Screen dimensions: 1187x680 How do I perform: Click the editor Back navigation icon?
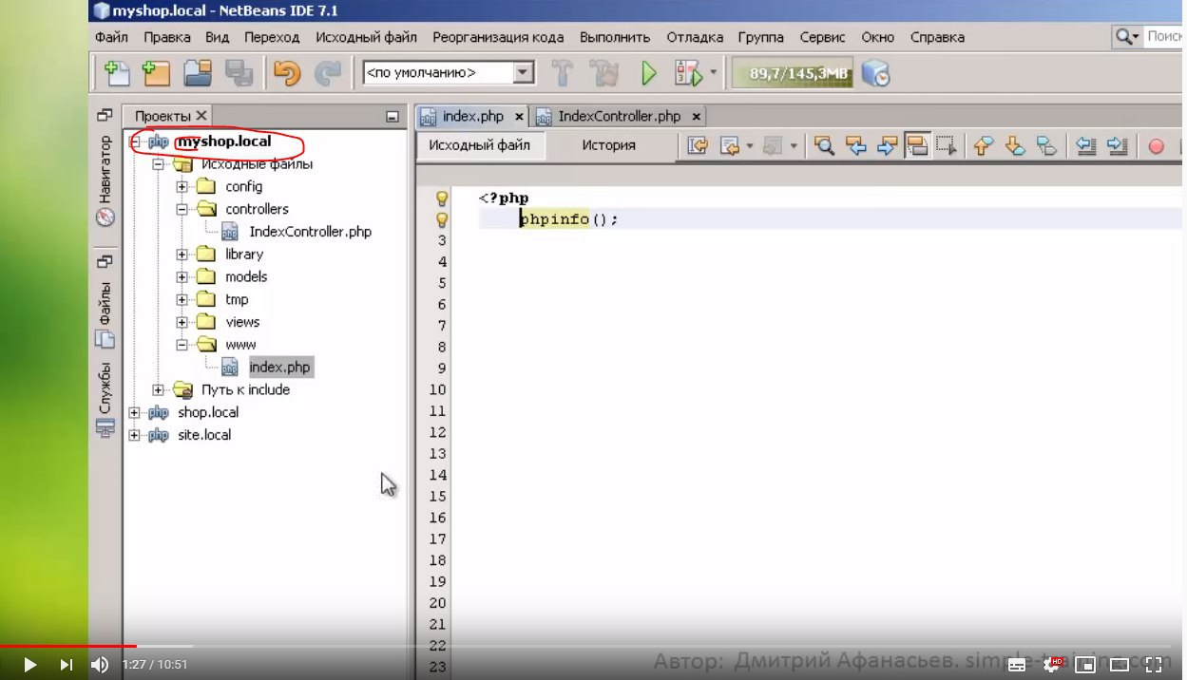[x=731, y=145]
